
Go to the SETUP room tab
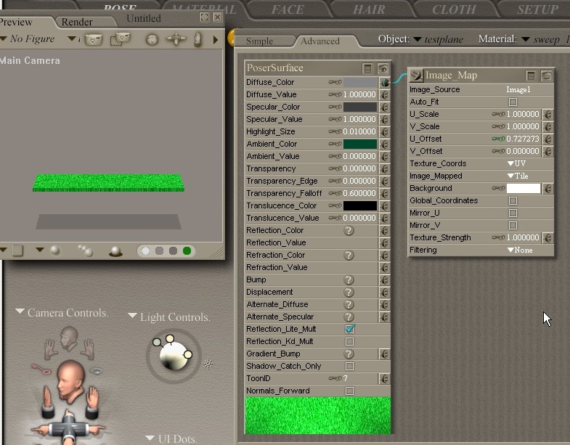pos(537,9)
